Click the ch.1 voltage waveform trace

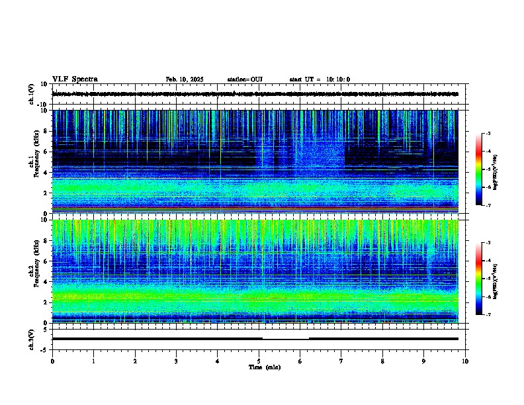pos(255,94)
